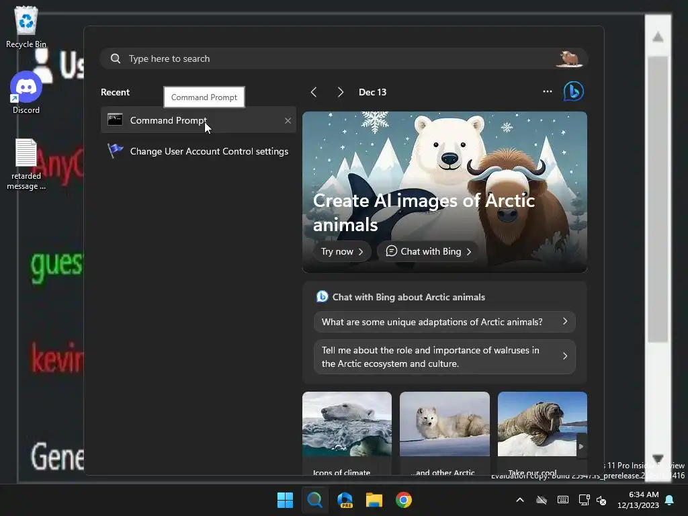The height and width of the screenshot is (516, 688).
Task: Open the notification bell icon
Action: [x=670, y=500]
